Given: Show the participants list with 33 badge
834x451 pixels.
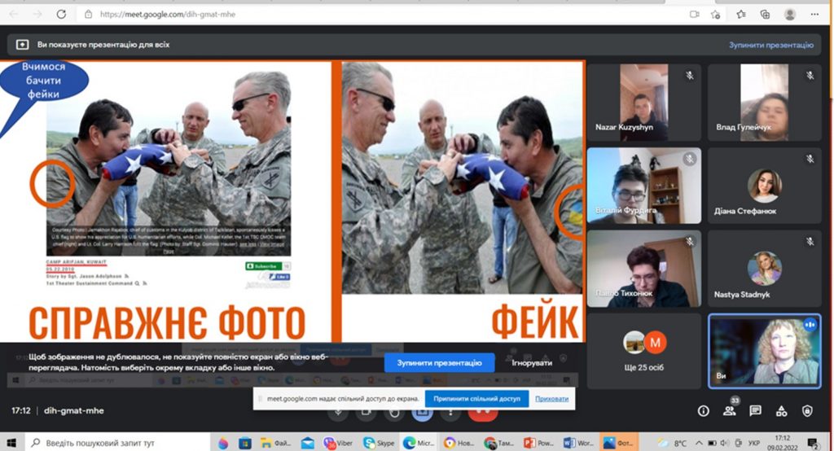Looking at the screenshot, I should click(730, 411).
